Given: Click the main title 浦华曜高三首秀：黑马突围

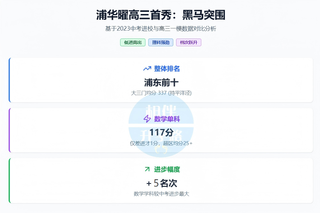Looking at the screenshot, I should click(x=161, y=15).
